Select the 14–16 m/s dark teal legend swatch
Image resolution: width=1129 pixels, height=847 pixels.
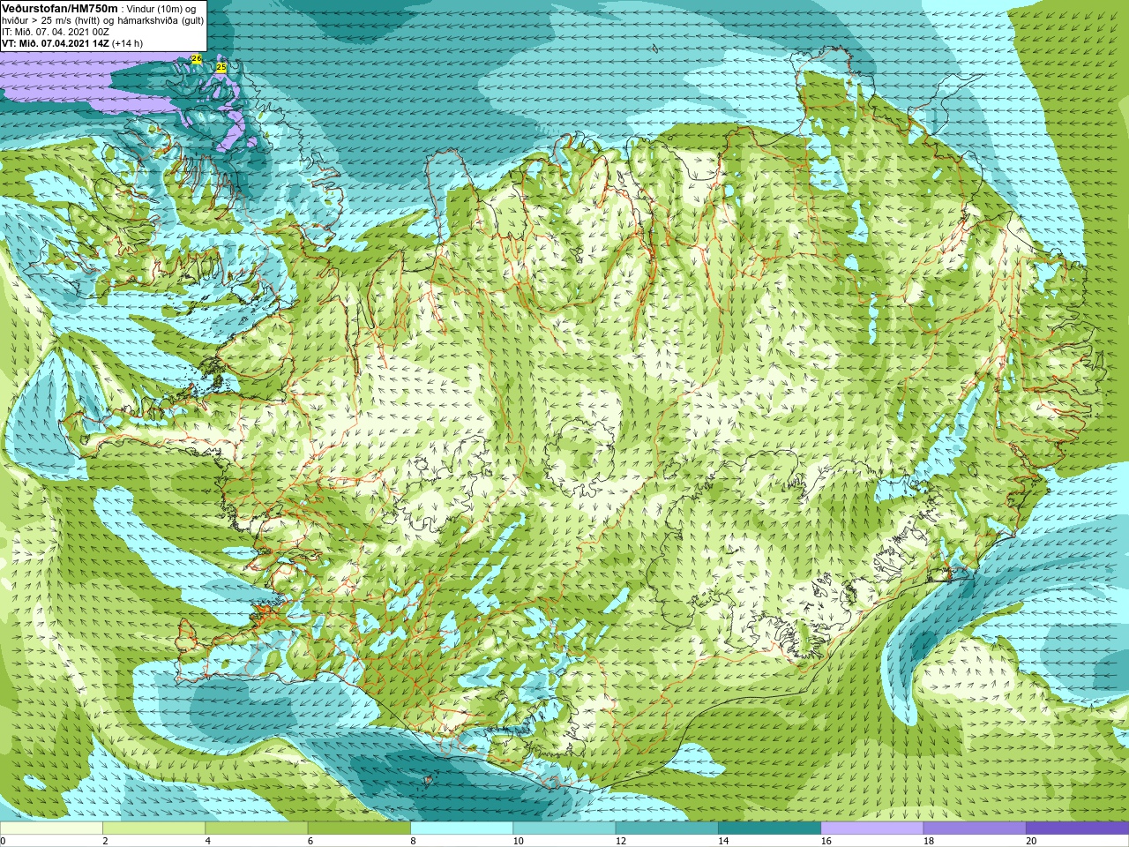(769, 828)
